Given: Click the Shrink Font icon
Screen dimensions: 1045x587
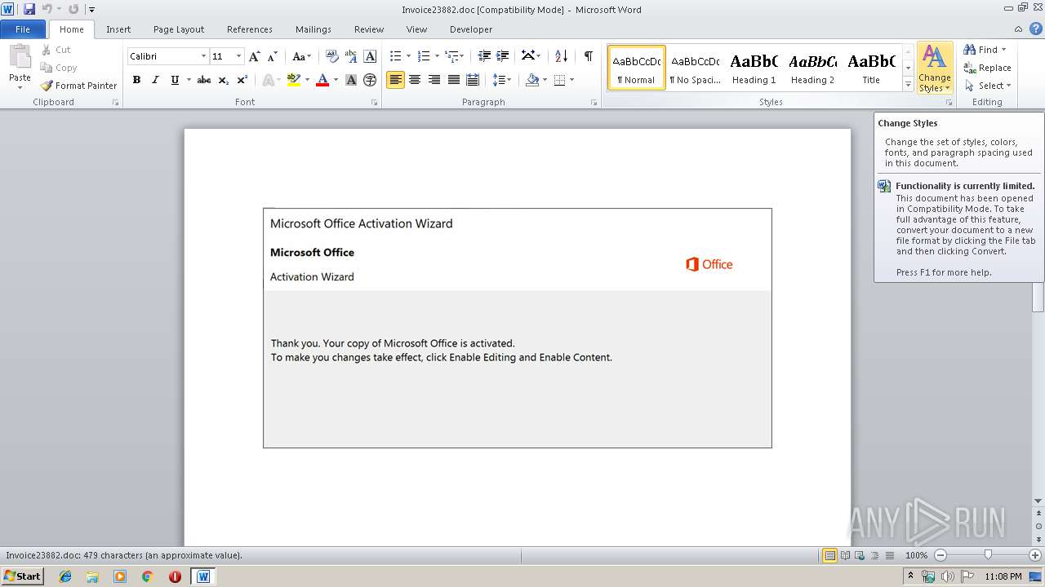Looking at the screenshot, I should click(273, 56).
